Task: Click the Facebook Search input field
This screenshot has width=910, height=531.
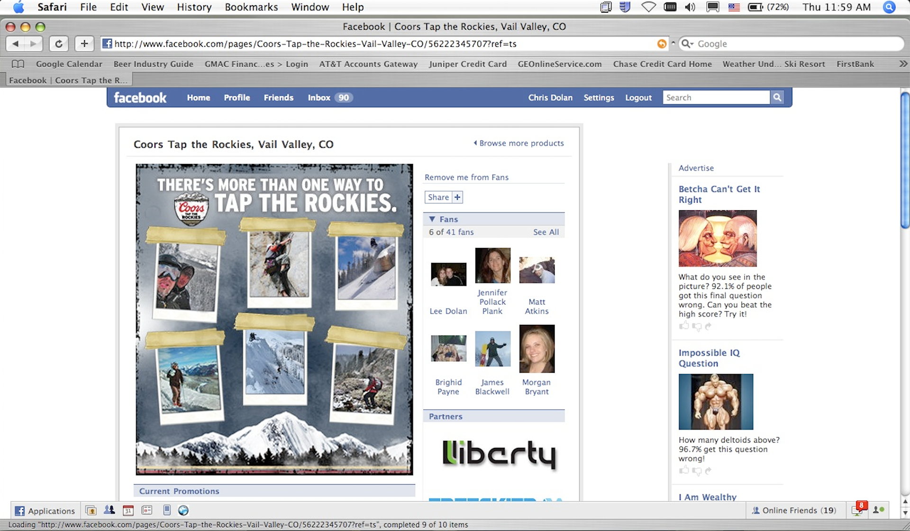Action: 716,97
